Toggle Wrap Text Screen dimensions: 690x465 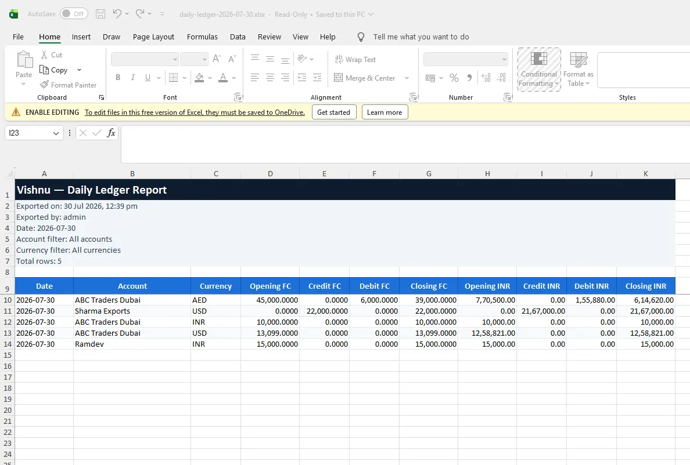click(355, 59)
